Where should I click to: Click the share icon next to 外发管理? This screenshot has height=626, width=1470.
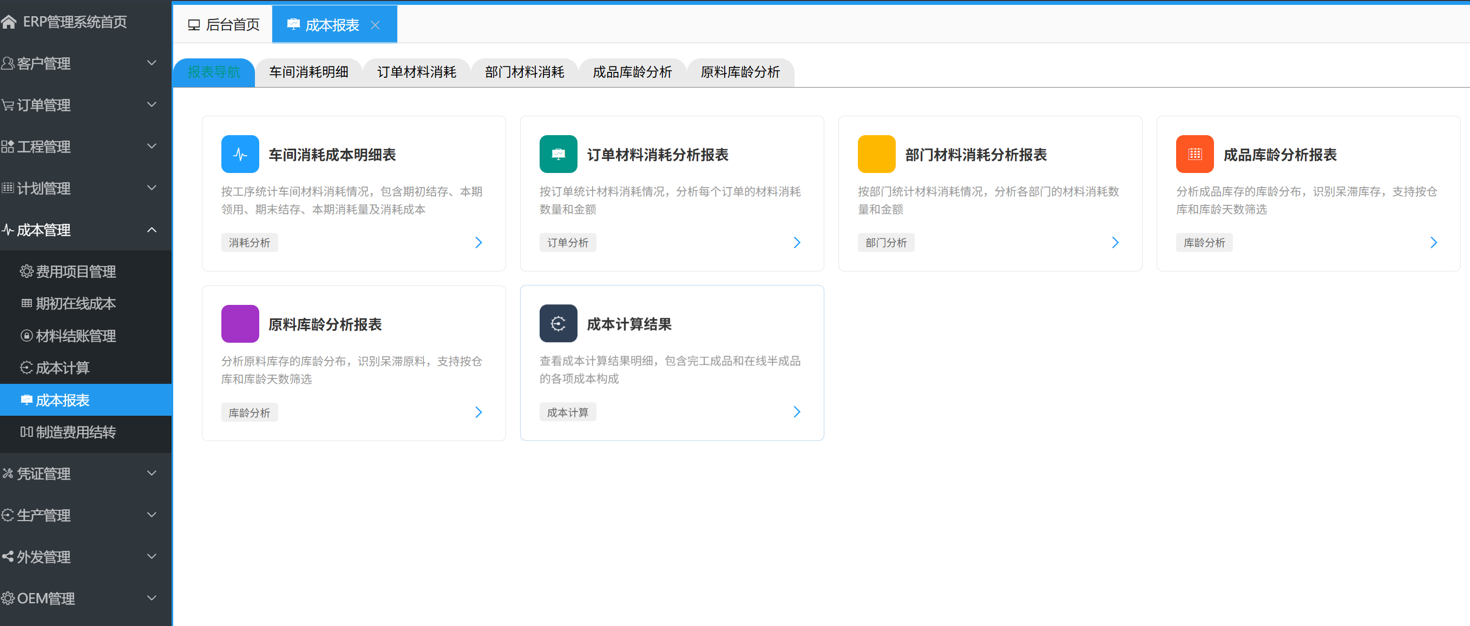[x=8, y=556]
